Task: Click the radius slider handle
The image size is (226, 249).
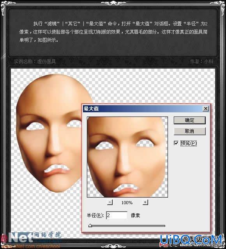Action: tap(90, 226)
